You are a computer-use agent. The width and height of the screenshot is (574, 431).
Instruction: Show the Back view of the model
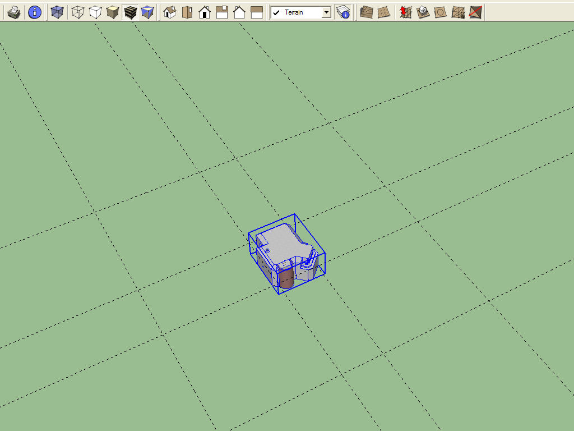pos(239,12)
